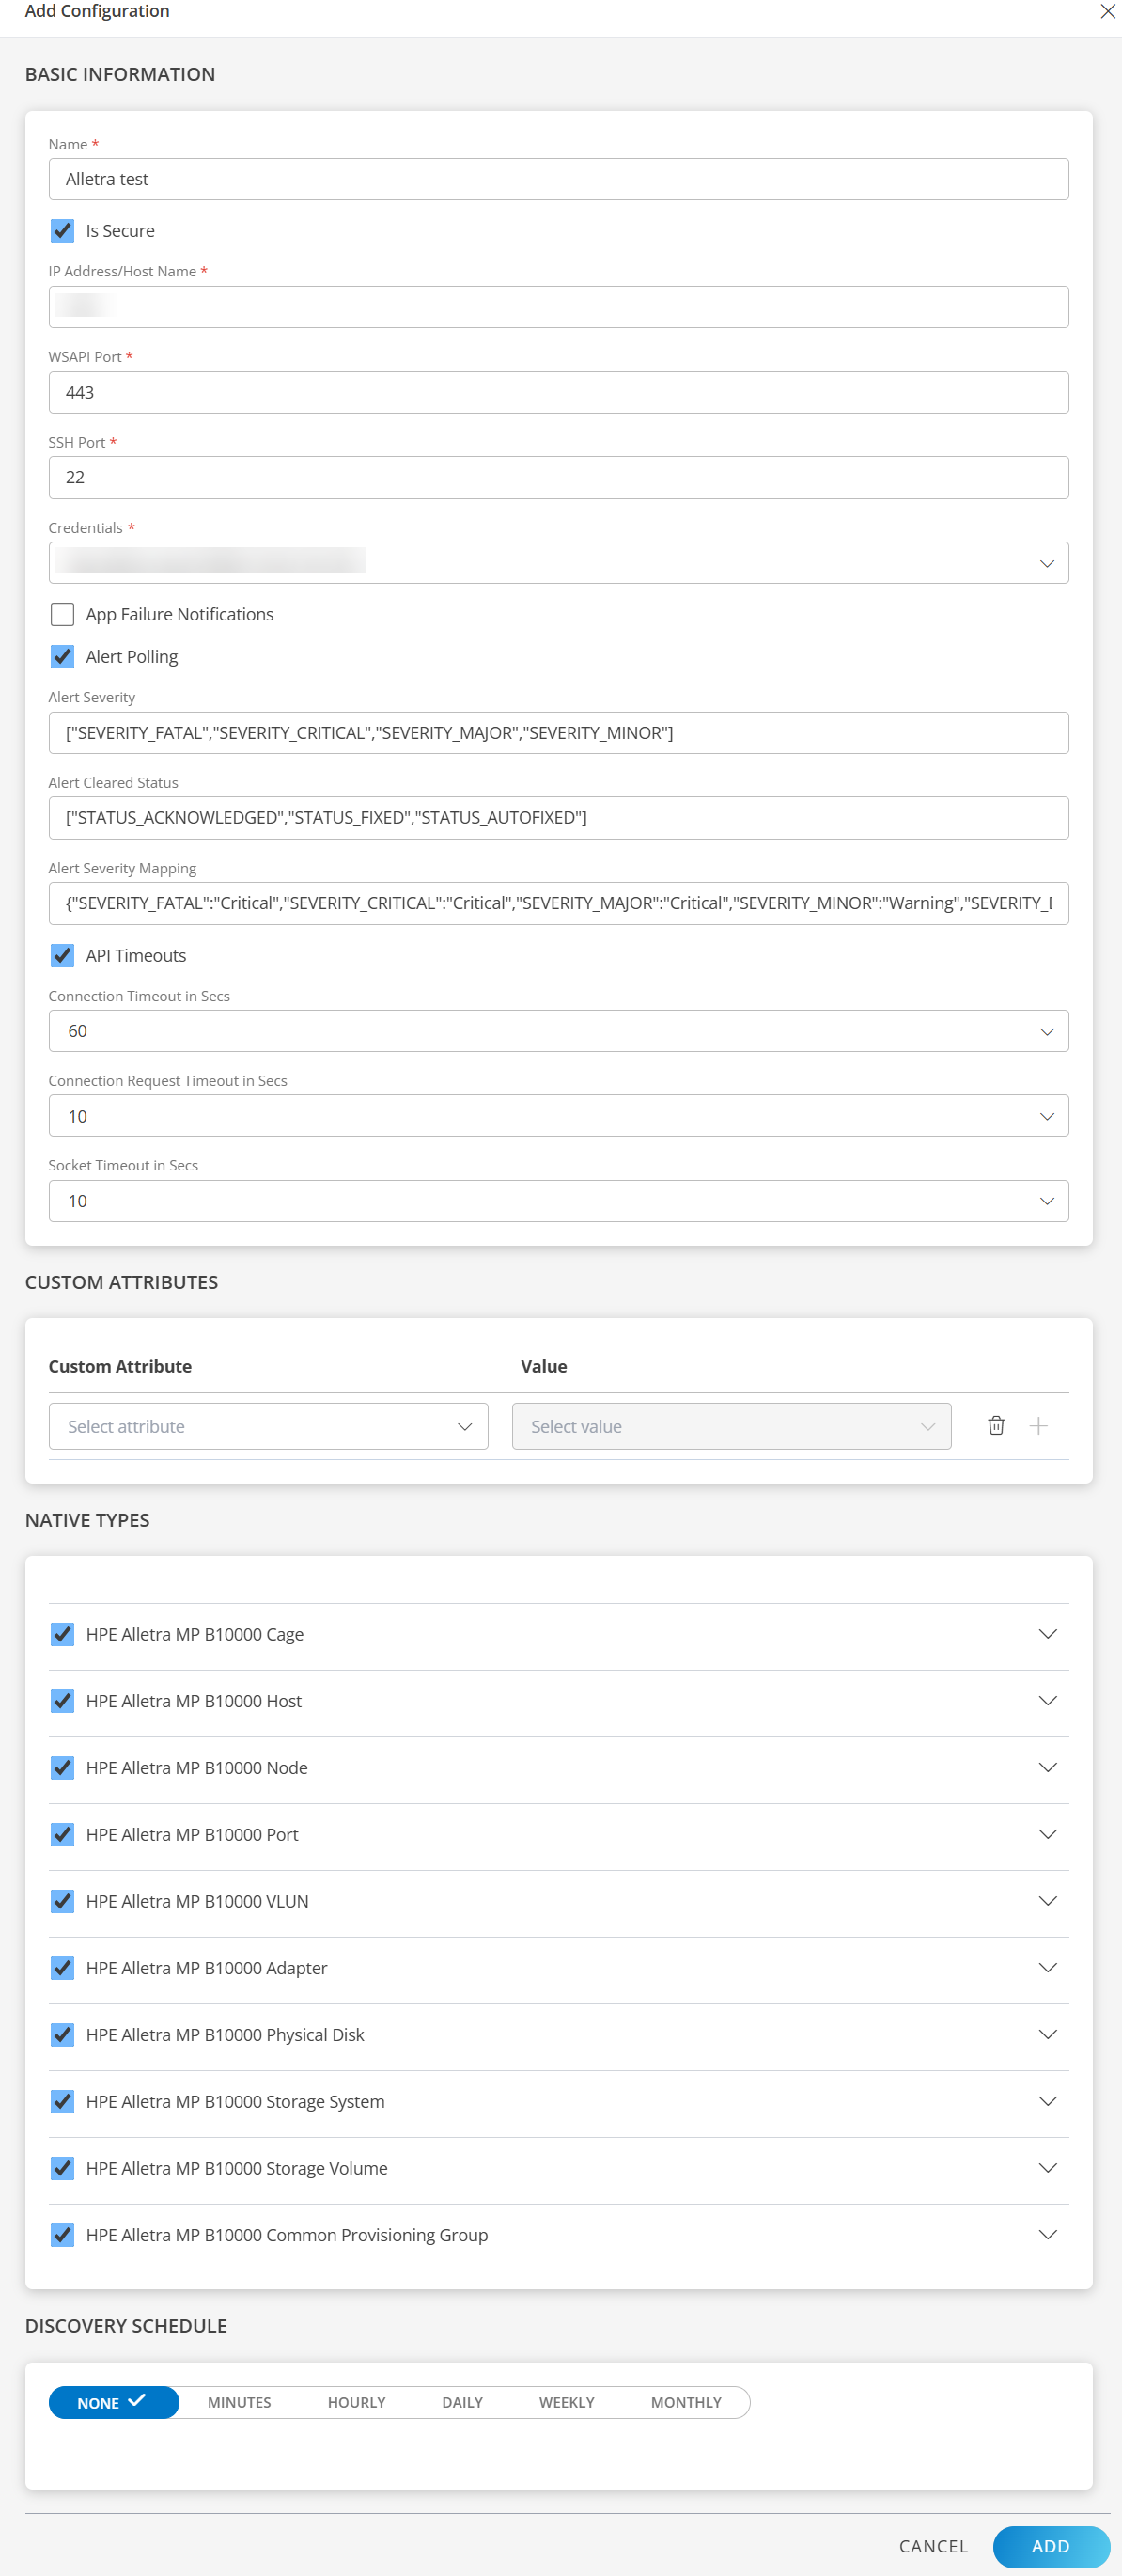Switch schedule to MINUTES

(x=240, y=2402)
